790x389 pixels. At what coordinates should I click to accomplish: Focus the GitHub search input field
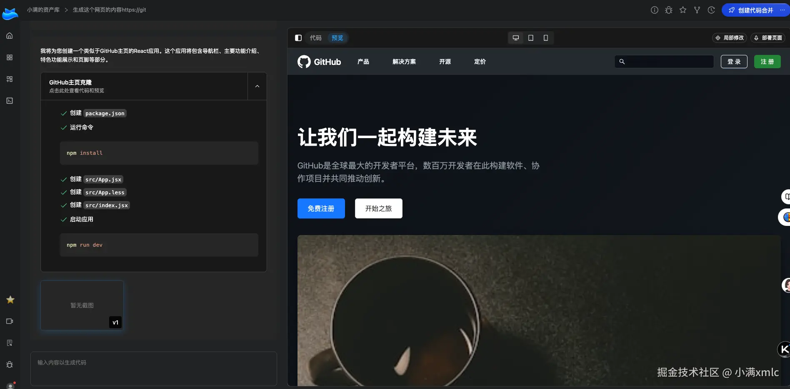tap(664, 62)
